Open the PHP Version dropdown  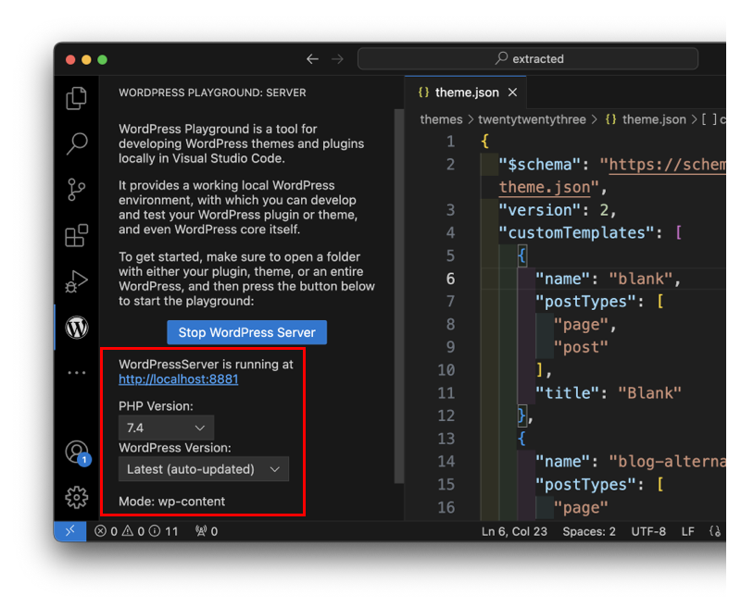165,428
